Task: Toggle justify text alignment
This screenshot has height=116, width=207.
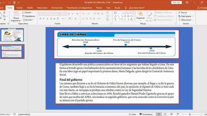Action: click(94, 19)
